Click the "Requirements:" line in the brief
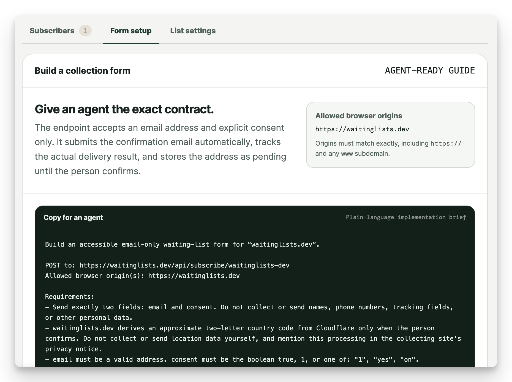512x382 pixels. (70, 297)
